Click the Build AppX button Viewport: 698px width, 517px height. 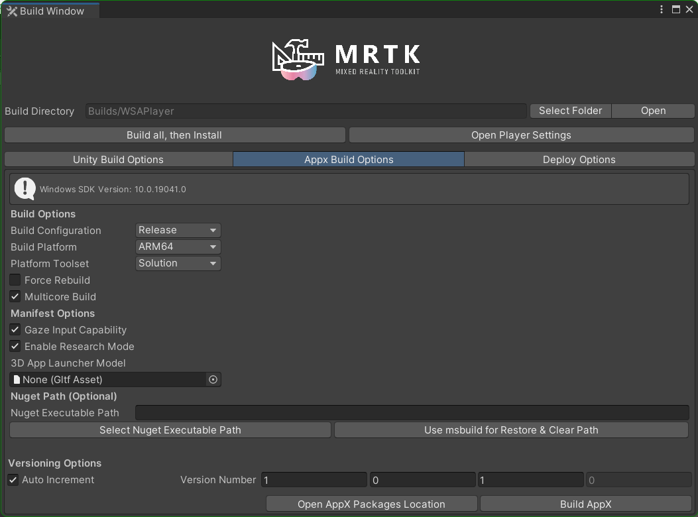(x=585, y=504)
